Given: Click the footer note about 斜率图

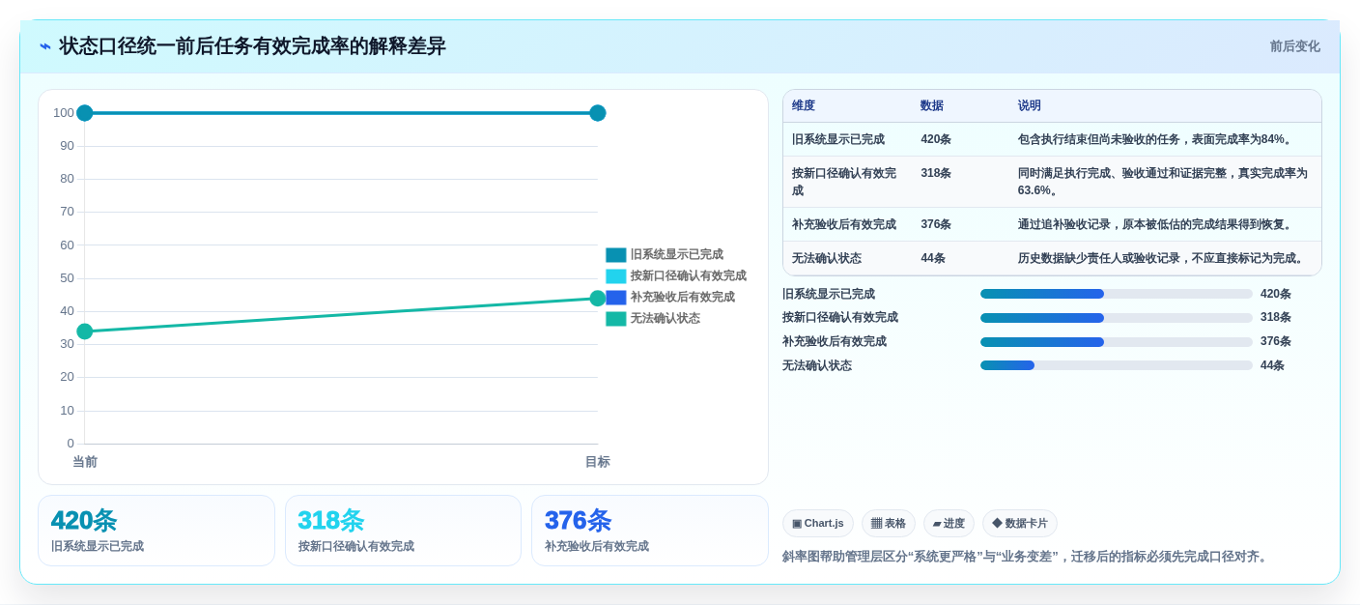Looking at the screenshot, I should click(x=1026, y=557).
